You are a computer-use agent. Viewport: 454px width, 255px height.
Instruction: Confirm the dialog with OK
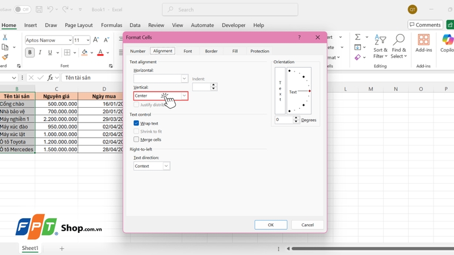271,224
